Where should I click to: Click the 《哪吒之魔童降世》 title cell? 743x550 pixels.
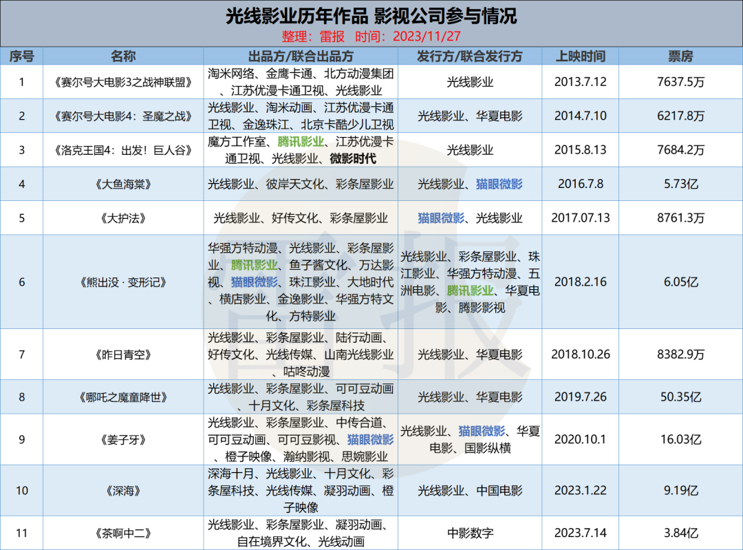coord(123,397)
